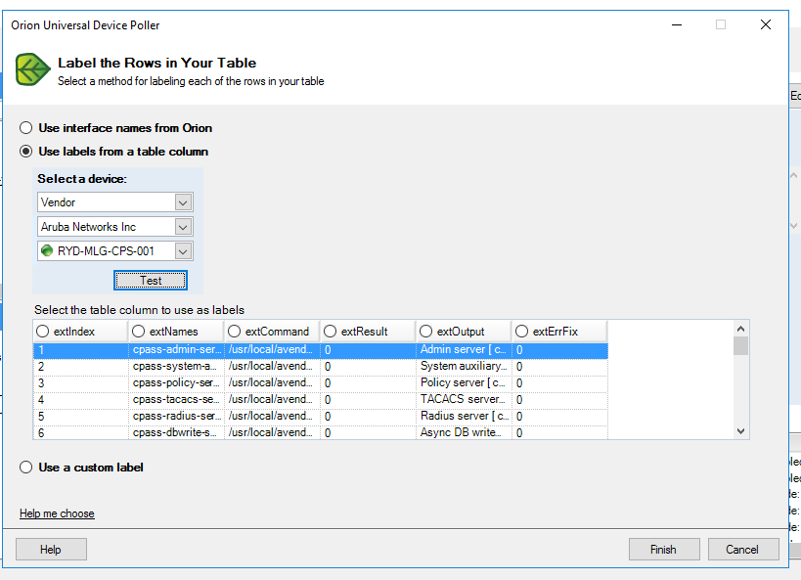Click the 'TACACS server...' output cell
Image resolution: width=801 pixels, height=580 pixels.
coord(464,400)
